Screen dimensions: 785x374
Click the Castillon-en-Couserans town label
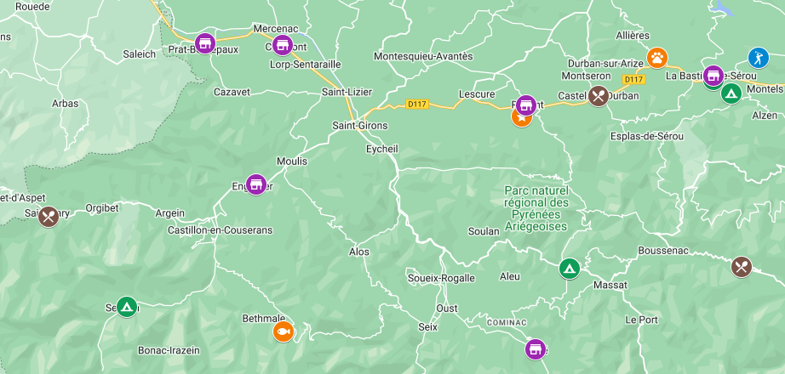pyautogui.click(x=221, y=230)
